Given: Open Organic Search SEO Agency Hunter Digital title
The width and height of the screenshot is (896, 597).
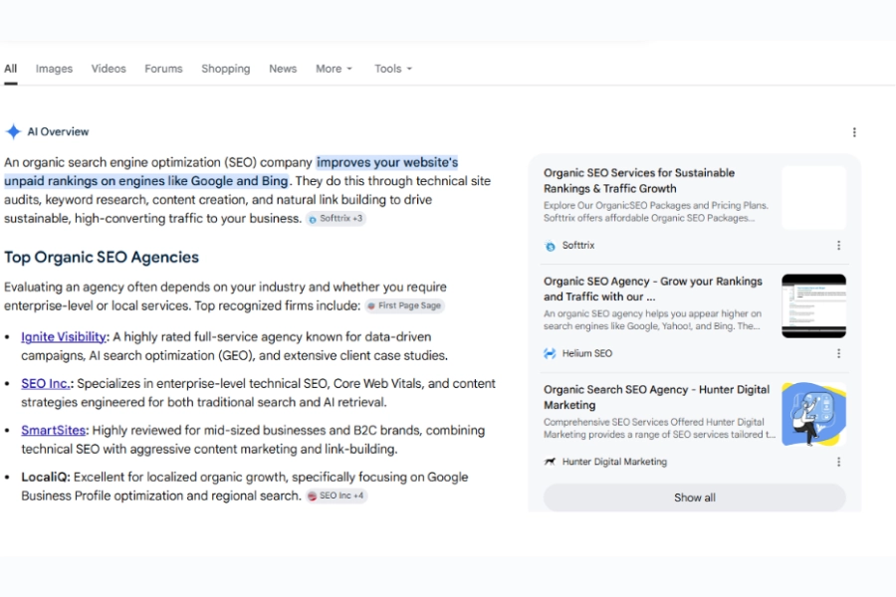Looking at the screenshot, I should pyautogui.click(x=657, y=397).
